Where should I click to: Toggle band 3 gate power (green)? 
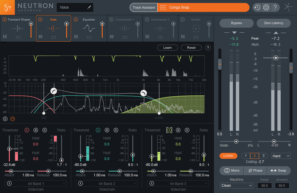point(169,130)
